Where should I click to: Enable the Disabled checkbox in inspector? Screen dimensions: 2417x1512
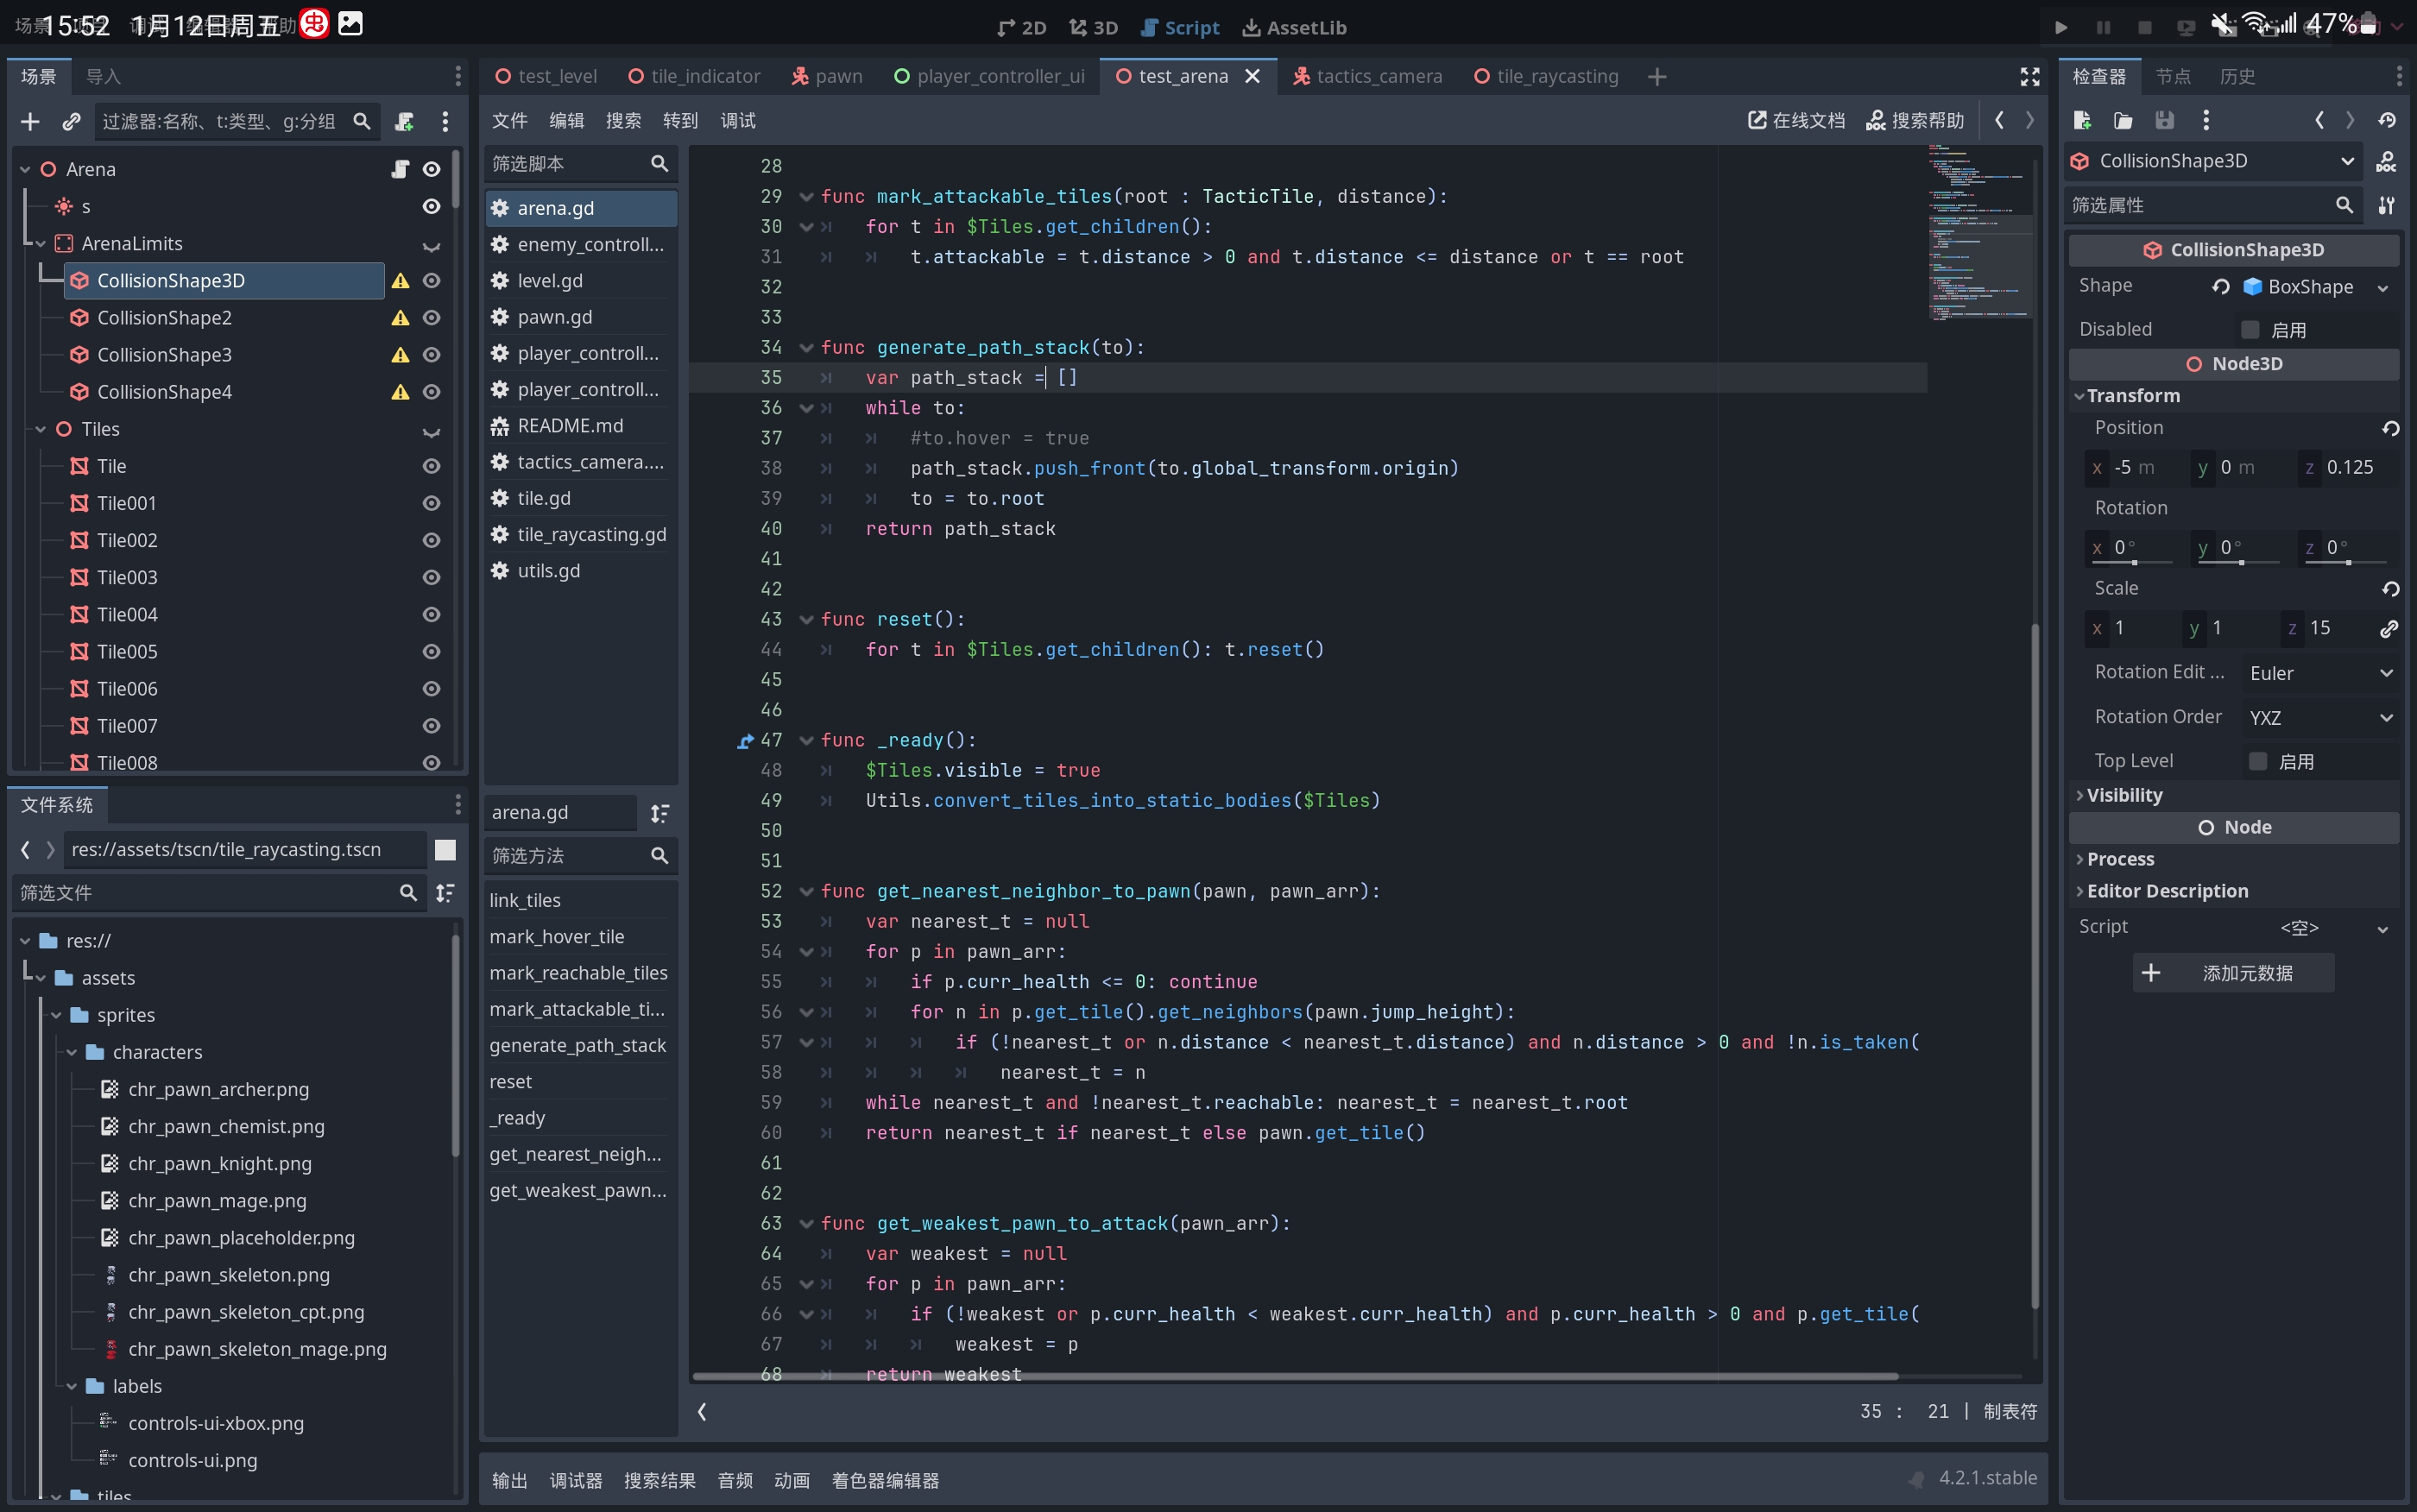click(x=2250, y=329)
